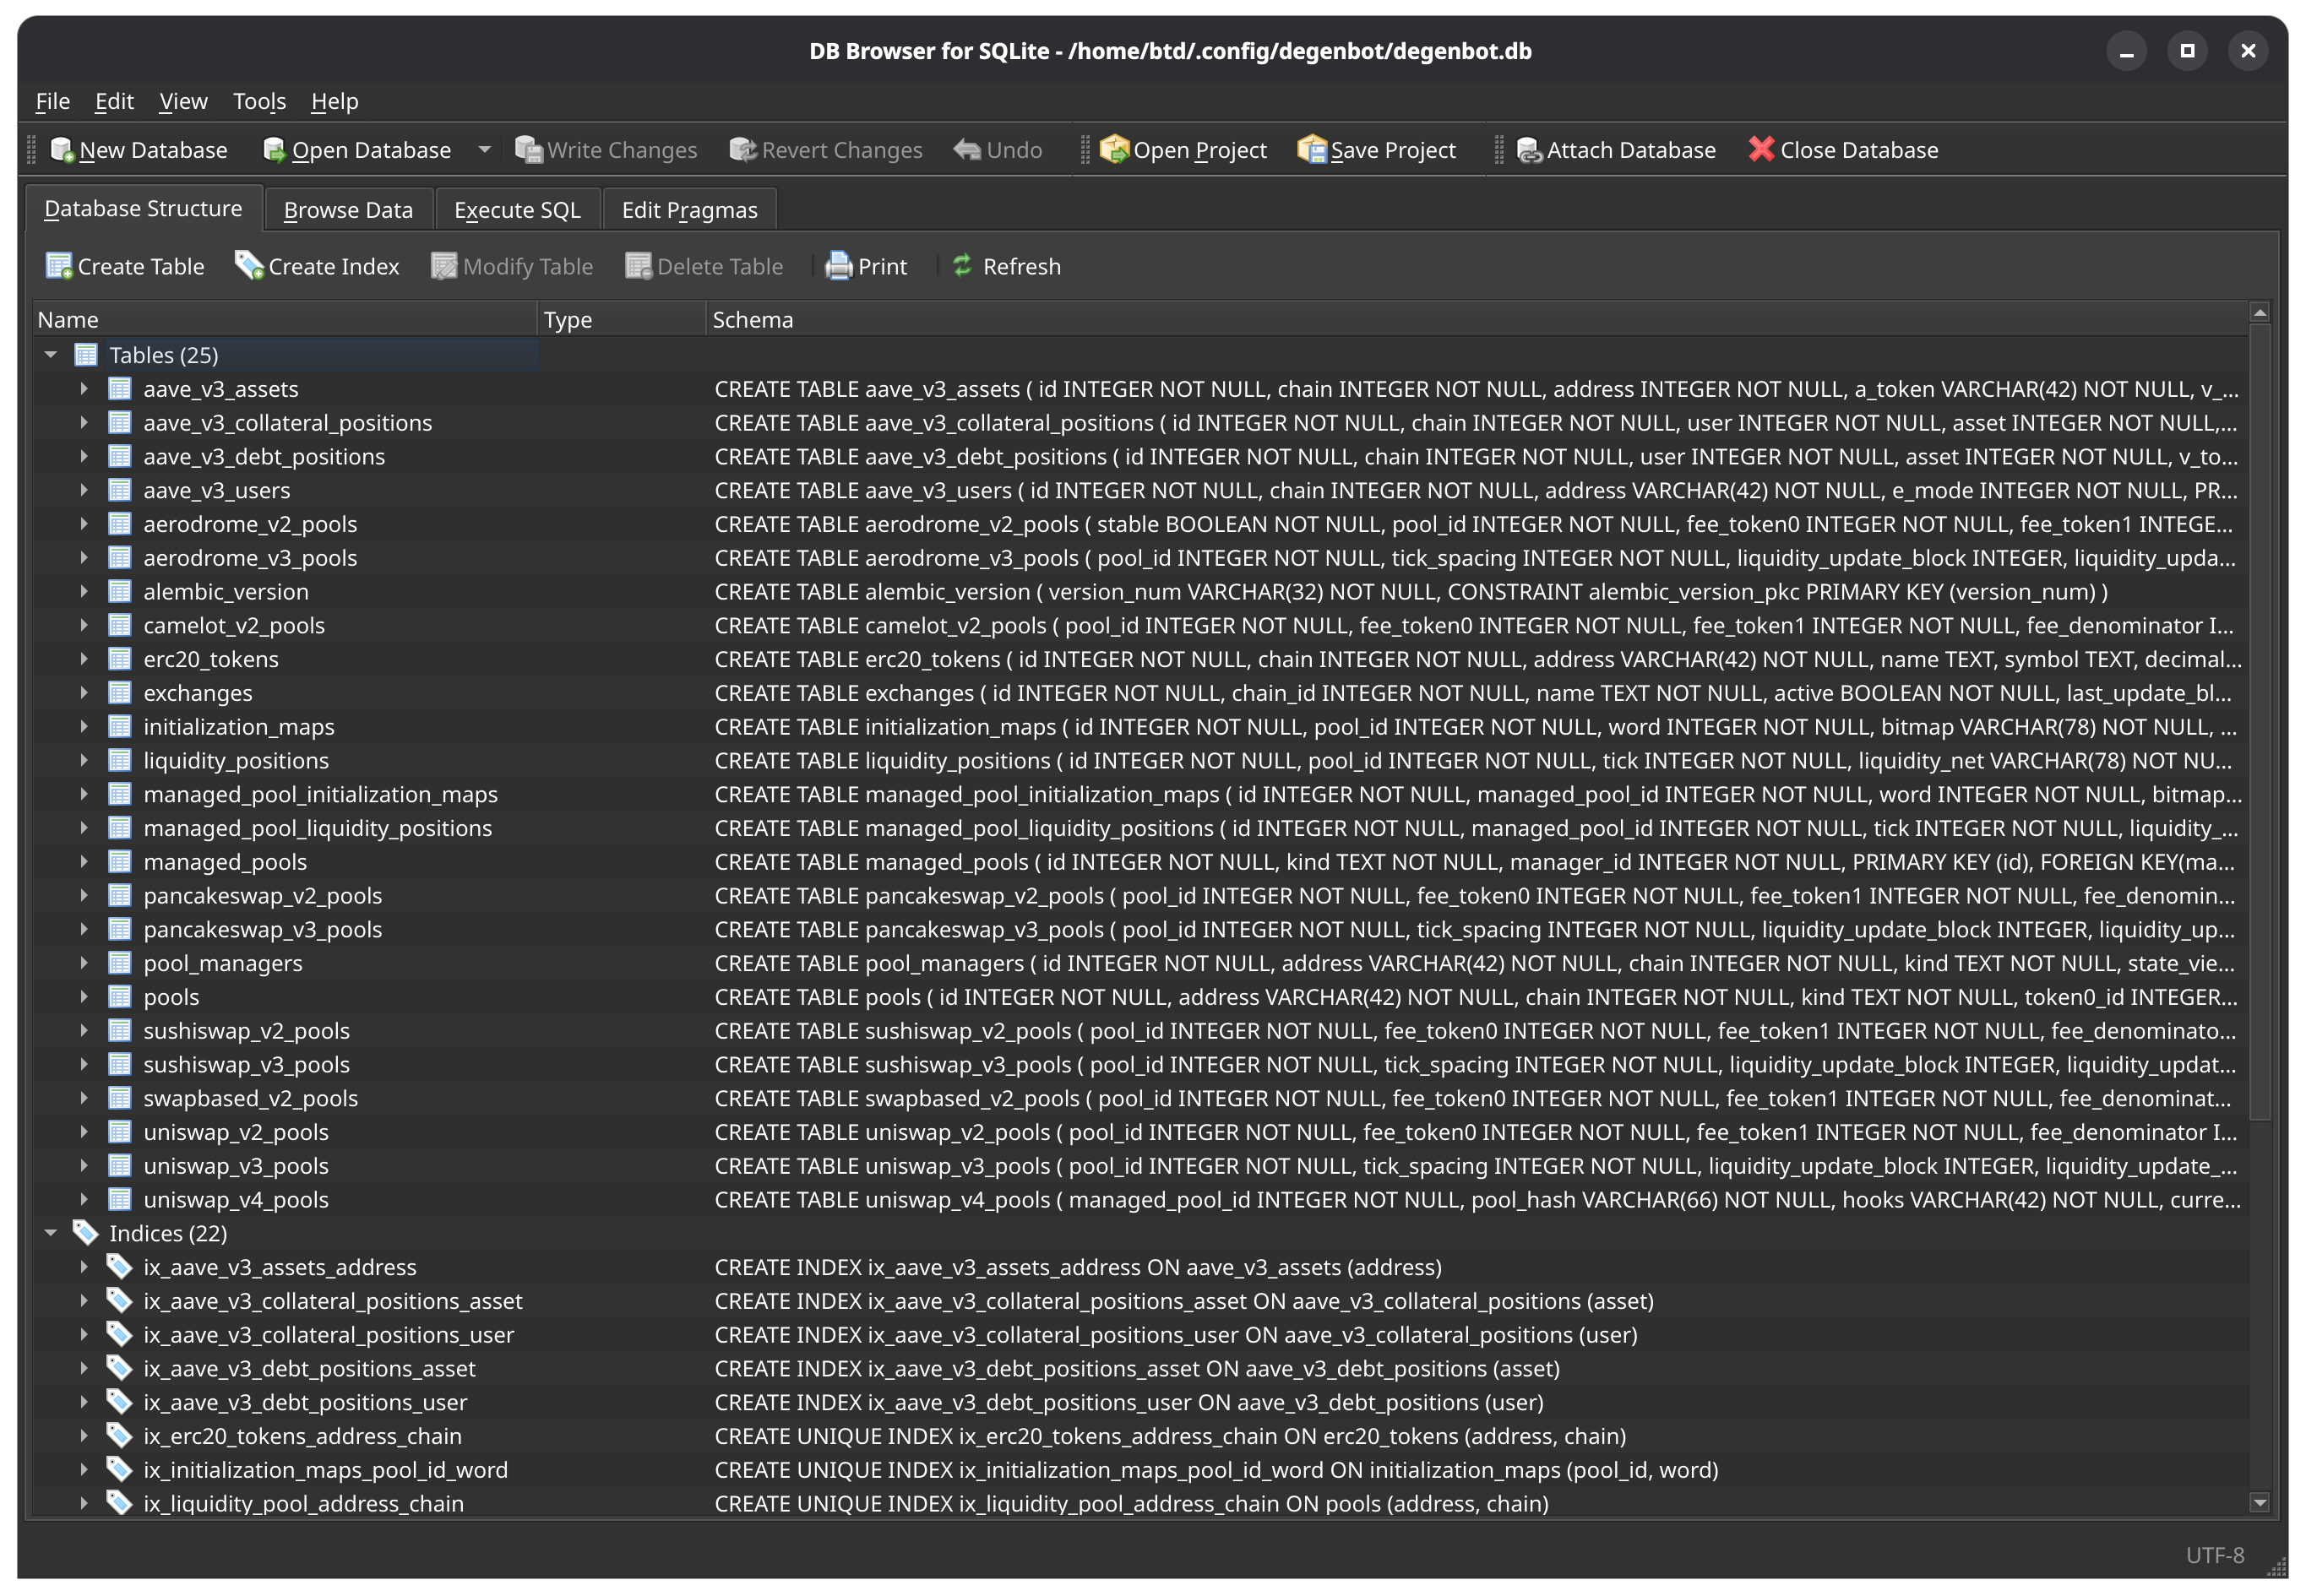
Task: Select the alembic_version table entry
Action: click(225, 592)
